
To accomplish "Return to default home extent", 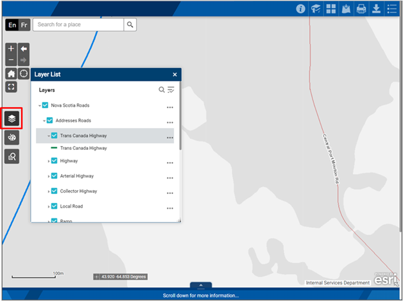I will click(11, 74).
